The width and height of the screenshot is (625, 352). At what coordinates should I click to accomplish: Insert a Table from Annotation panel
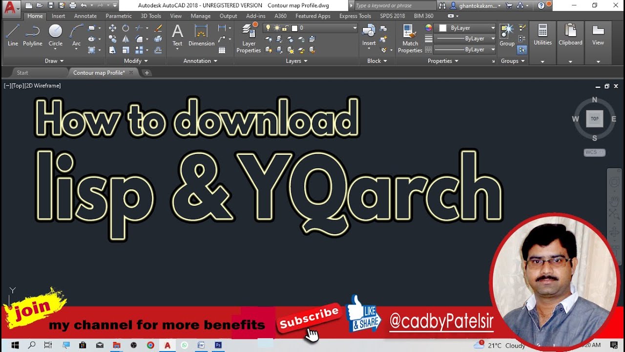[x=222, y=50]
